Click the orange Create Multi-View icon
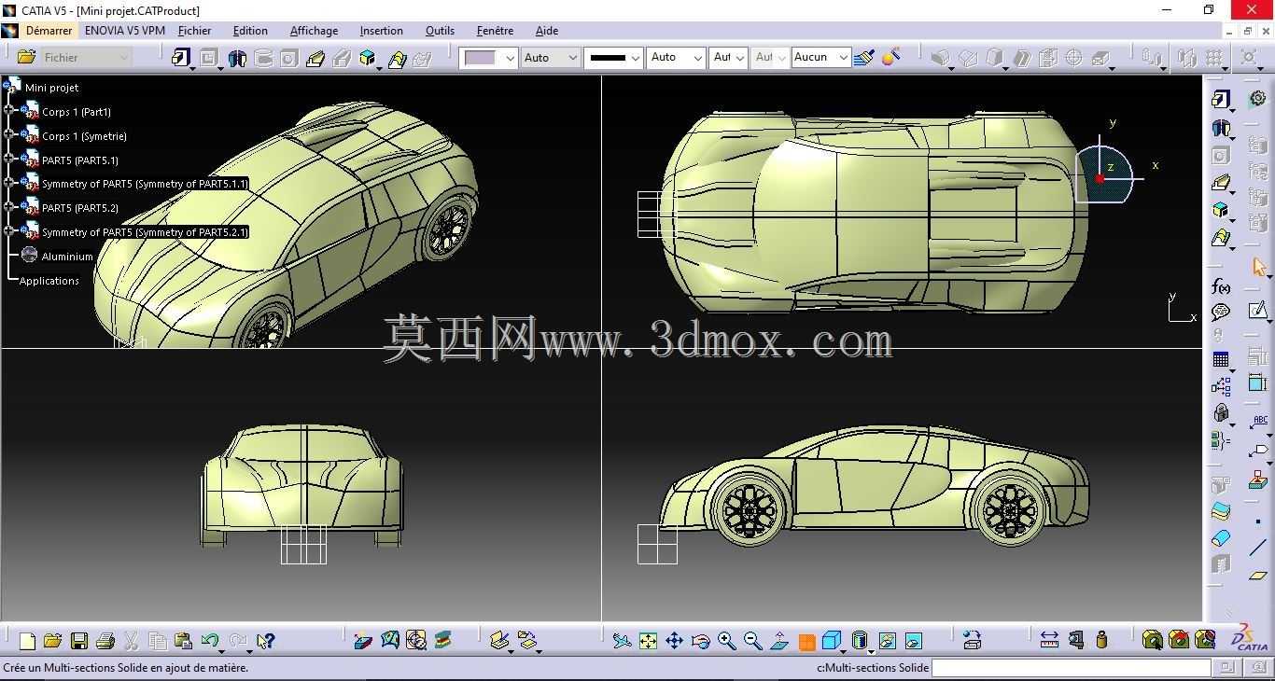The image size is (1275, 681). coord(806,642)
